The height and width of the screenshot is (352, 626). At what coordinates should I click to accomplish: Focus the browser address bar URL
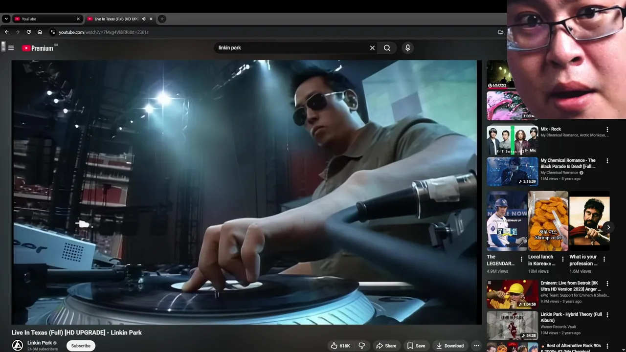coord(104,32)
